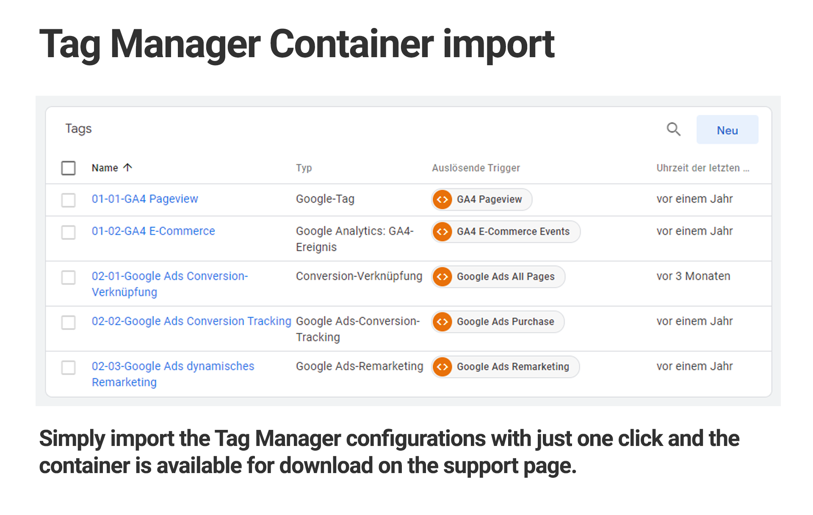Click the Name column header label
The height and width of the screenshot is (515, 813).
tap(105, 168)
